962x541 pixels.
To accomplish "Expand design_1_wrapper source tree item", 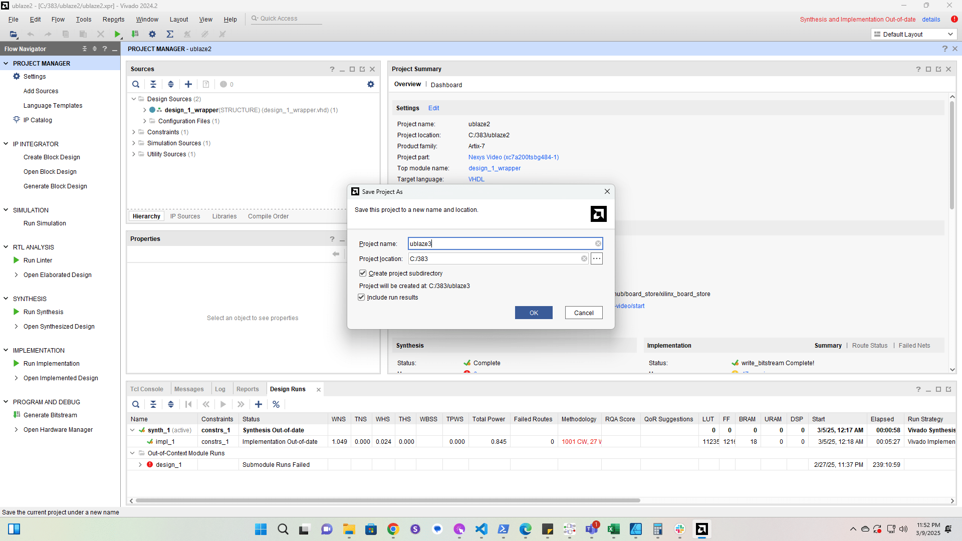I will click(145, 110).
